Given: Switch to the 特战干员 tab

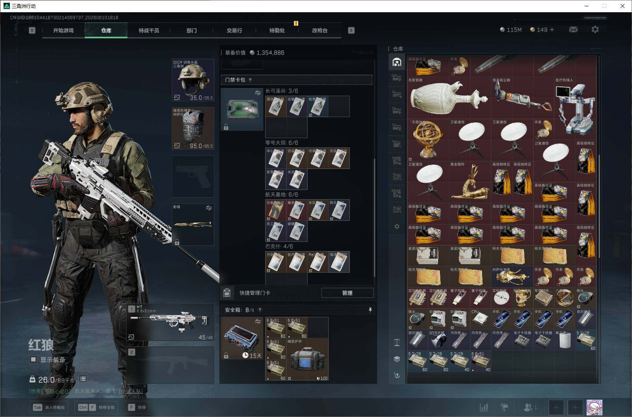Looking at the screenshot, I should pyautogui.click(x=149, y=30).
